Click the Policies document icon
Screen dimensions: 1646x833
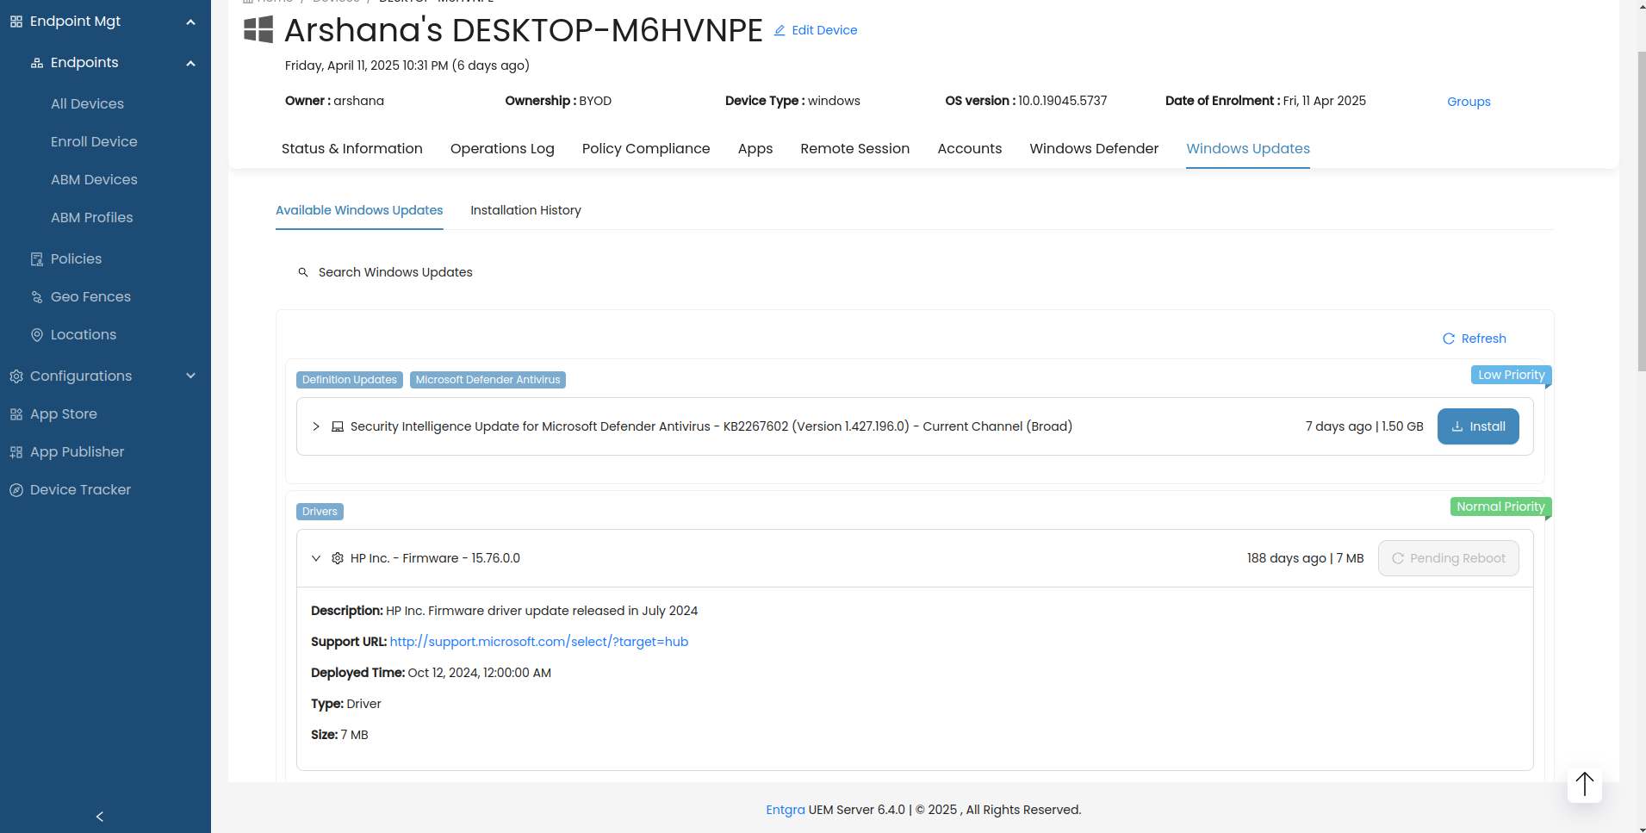[37, 259]
